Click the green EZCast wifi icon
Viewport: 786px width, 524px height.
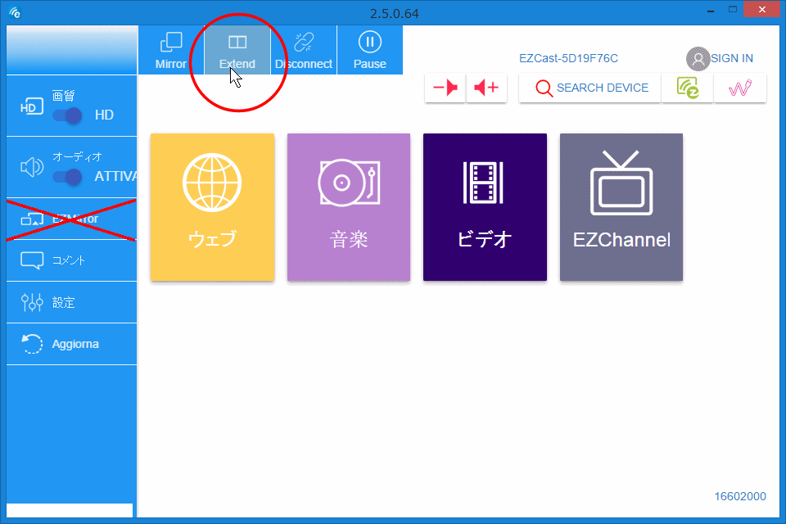coord(687,88)
